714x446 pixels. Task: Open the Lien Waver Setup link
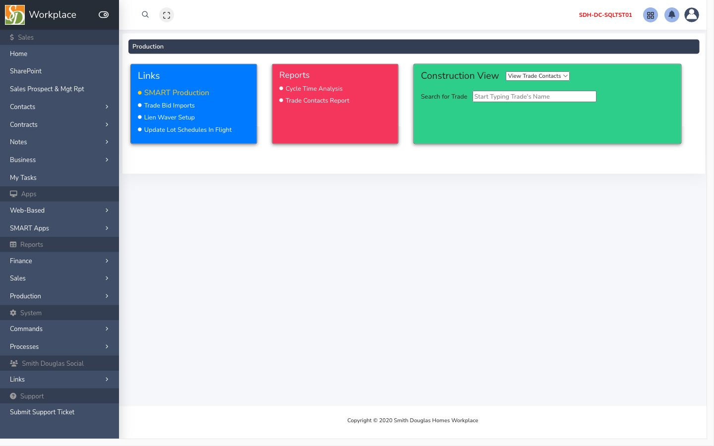pyautogui.click(x=170, y=117)
